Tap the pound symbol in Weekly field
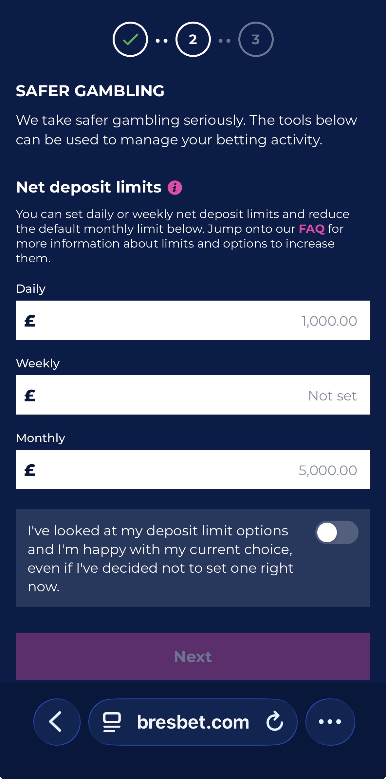386x779 pixels. 30,396
